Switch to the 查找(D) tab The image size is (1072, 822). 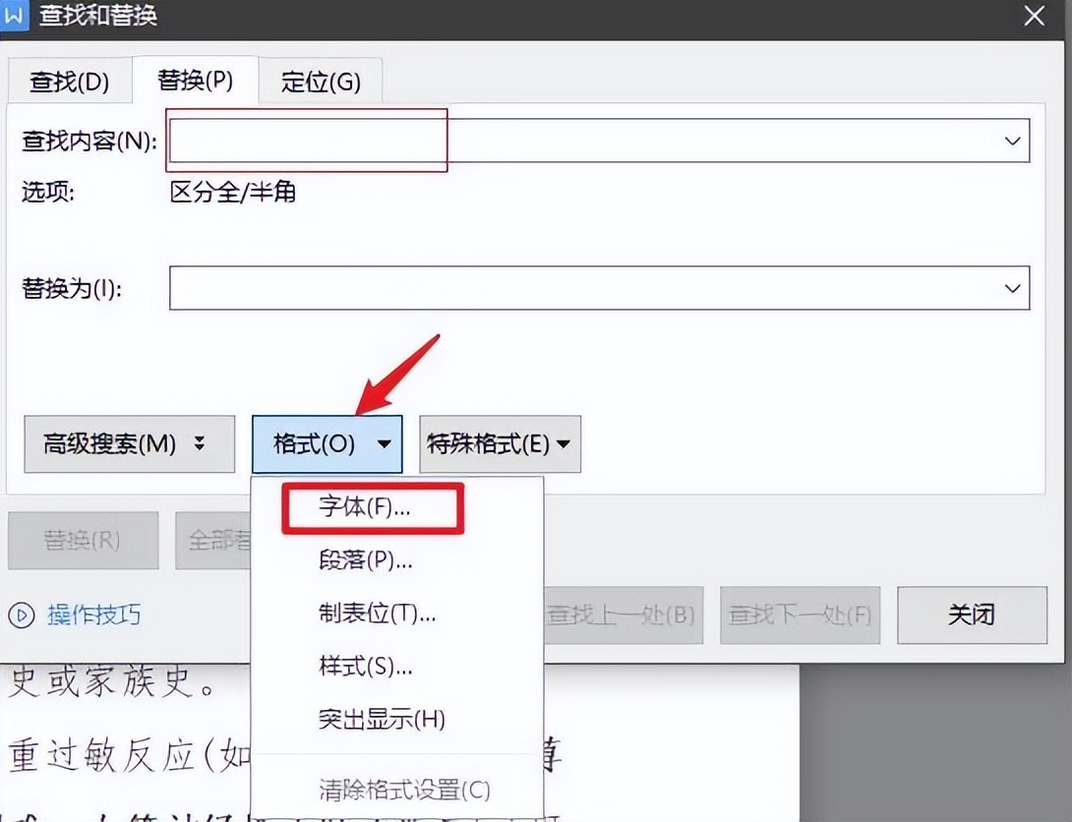point(69,81)
